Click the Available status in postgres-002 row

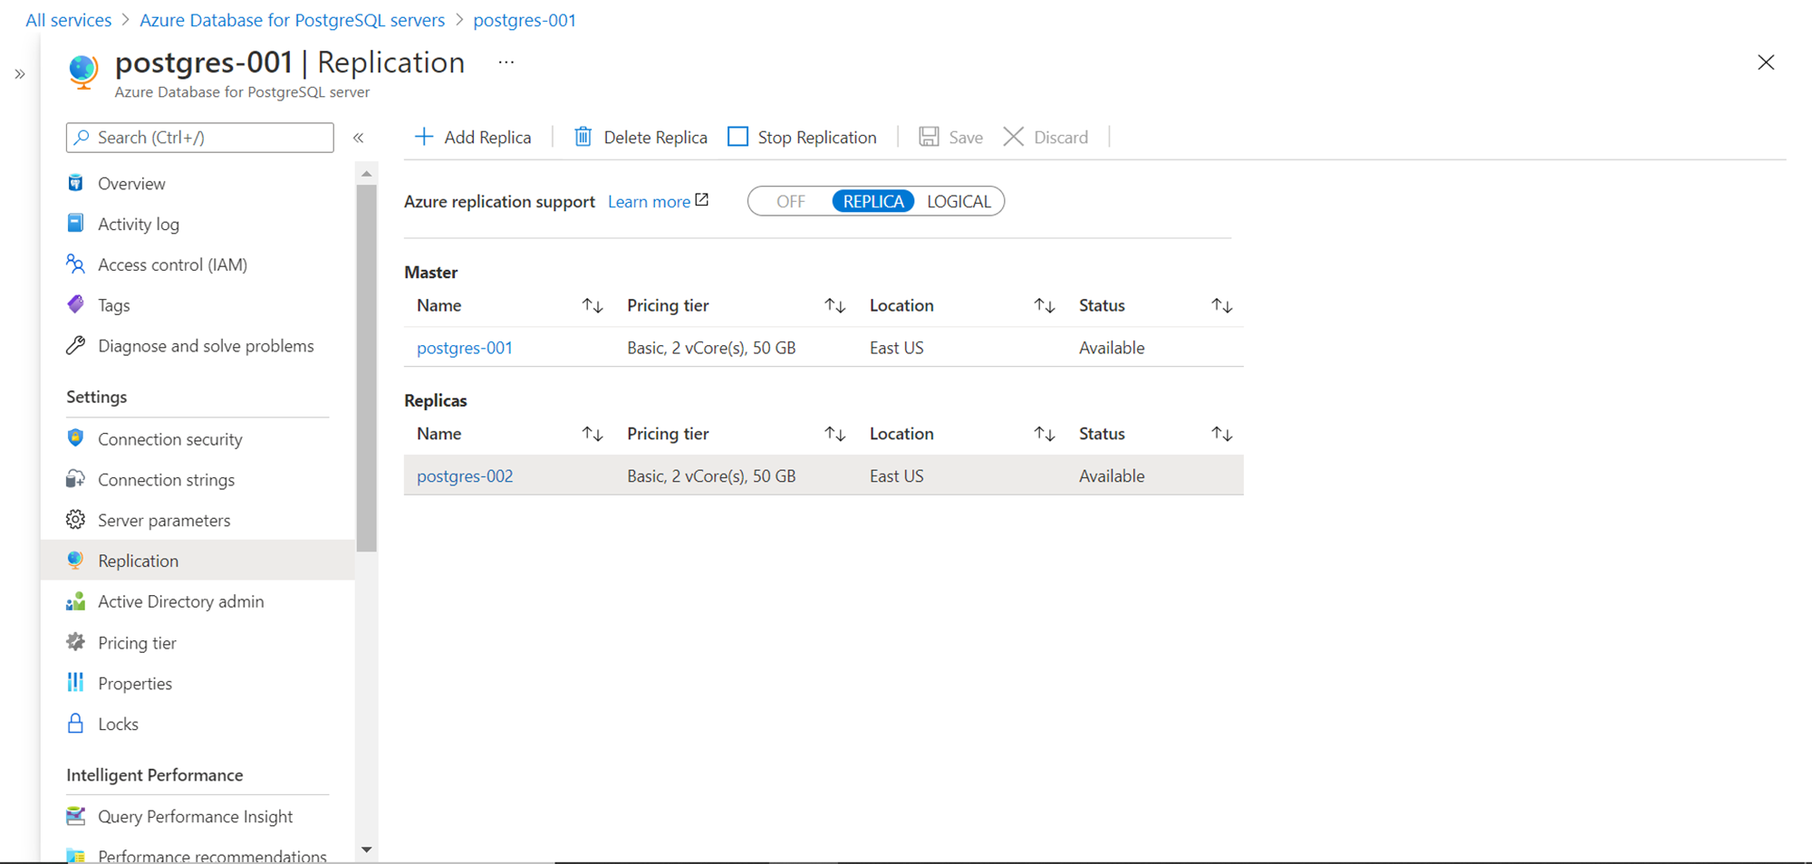[x=1112, y=476]
